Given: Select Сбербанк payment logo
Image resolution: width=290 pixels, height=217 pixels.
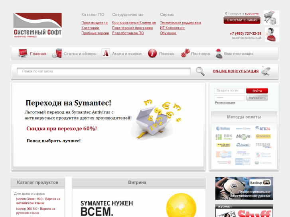Looking at the screenshot, I should pos(263,163).
